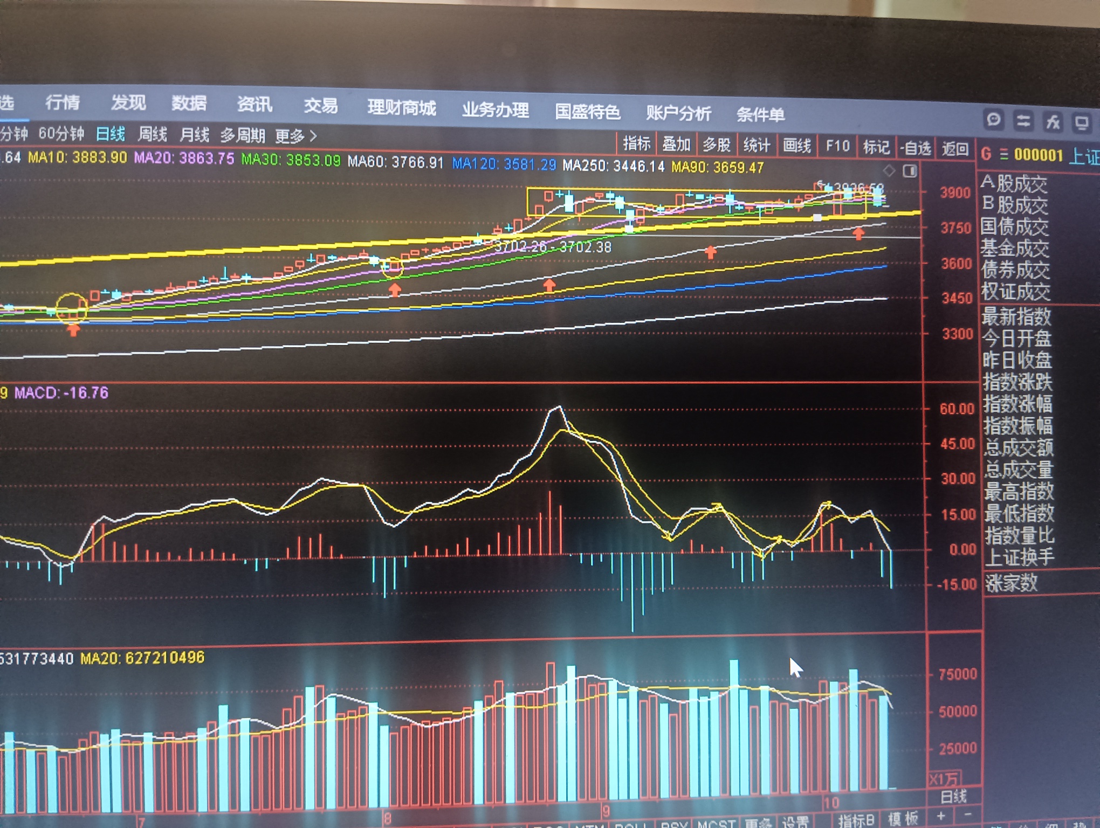
Task: Zoom out chart with minus button
Action: (968, 815)
